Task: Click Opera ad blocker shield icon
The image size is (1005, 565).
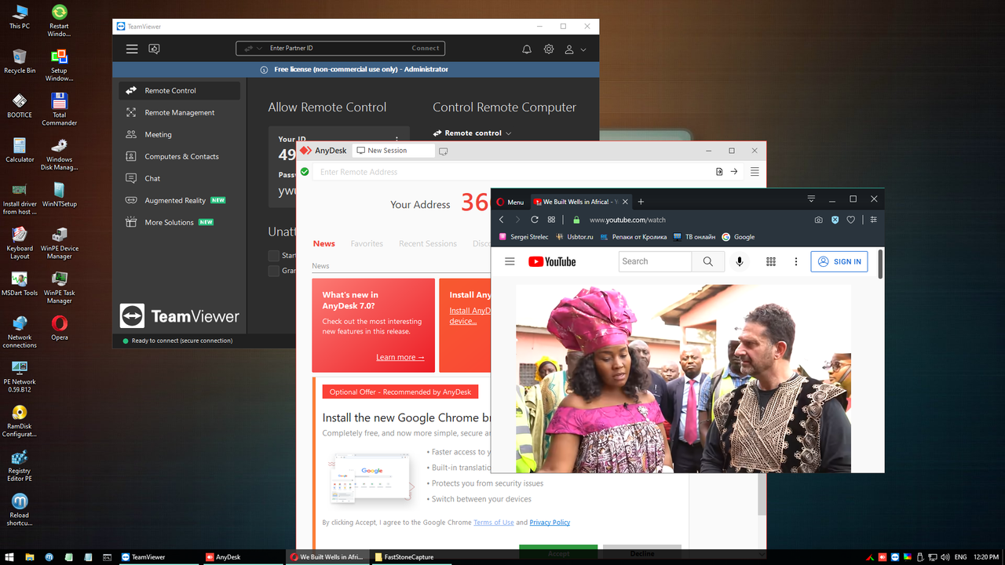Action: (x=835, y=220)
